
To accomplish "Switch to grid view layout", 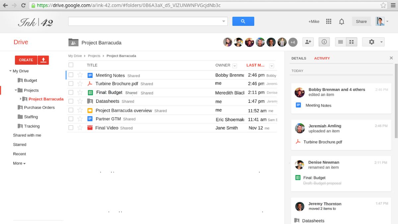I will [352, 42].
